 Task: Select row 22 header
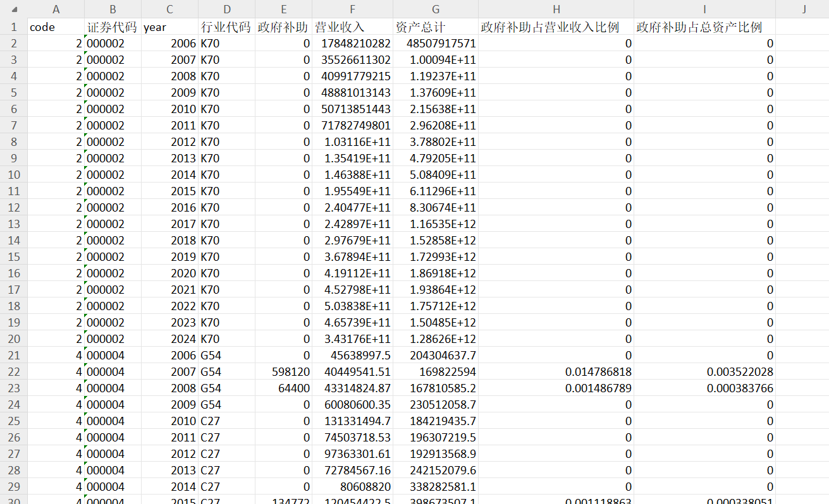[x=14, y=372]
